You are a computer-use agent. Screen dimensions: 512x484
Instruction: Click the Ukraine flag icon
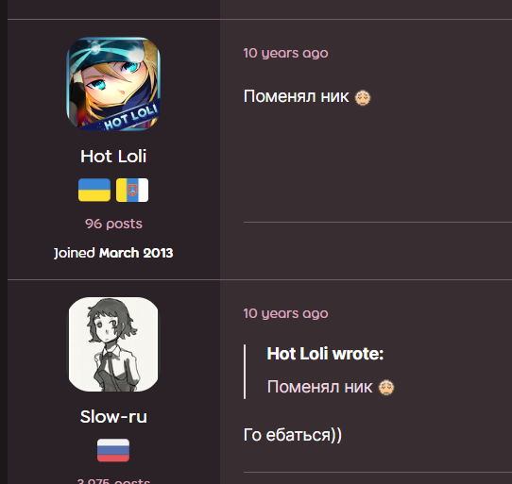point(94,190)
